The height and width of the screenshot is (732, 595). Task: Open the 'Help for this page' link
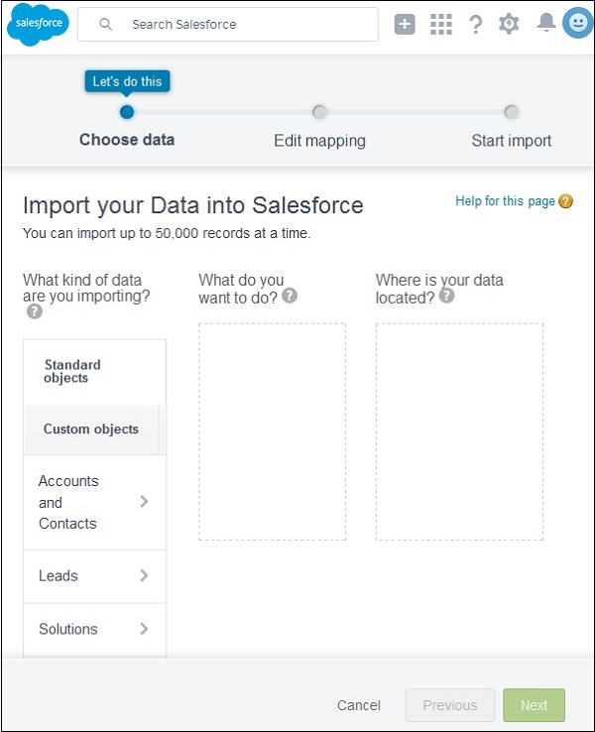[x=505, y=201]
